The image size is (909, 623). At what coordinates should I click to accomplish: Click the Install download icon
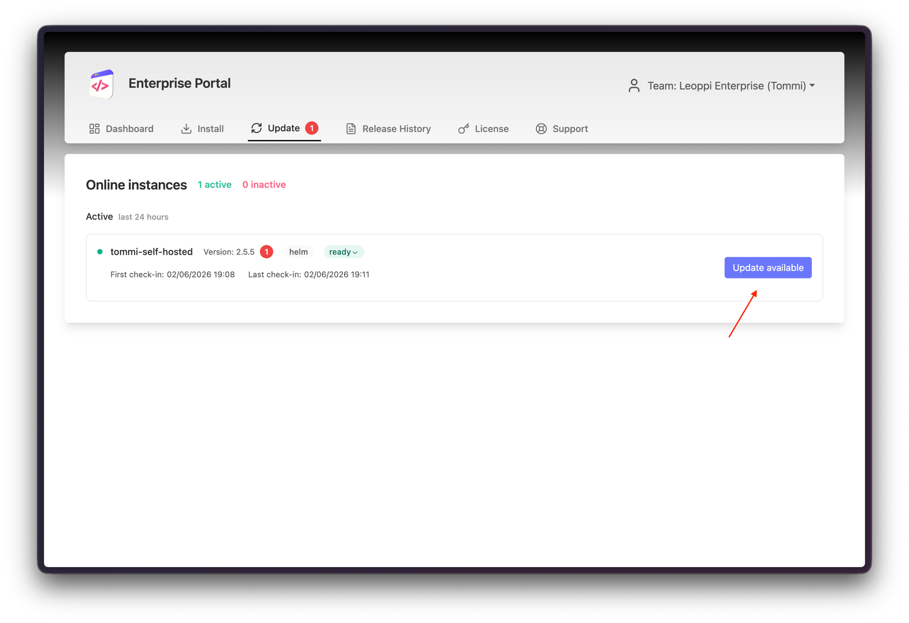tap(186, 129)
